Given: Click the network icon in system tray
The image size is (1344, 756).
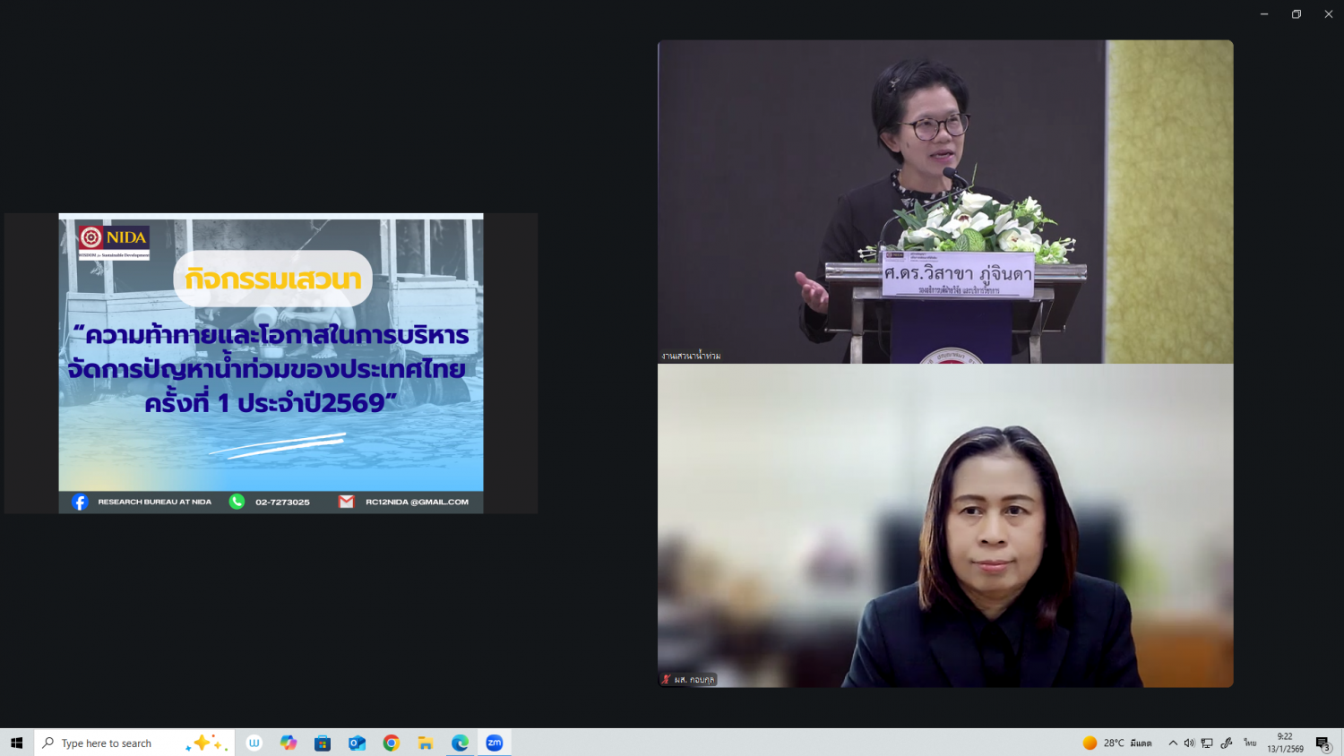Looking at the screenshot, I should click(x=1207, y=743).
